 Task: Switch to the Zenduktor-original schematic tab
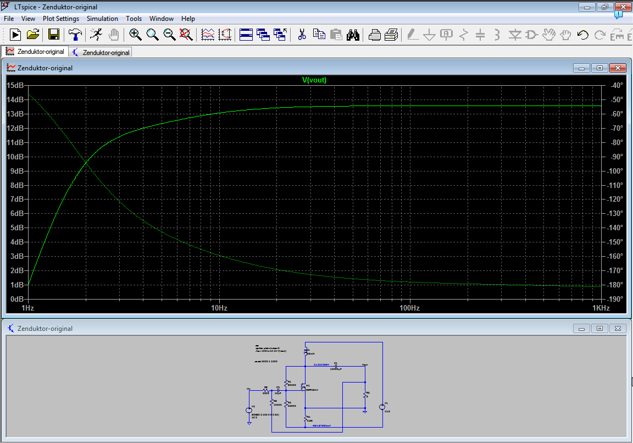point(101,53)
